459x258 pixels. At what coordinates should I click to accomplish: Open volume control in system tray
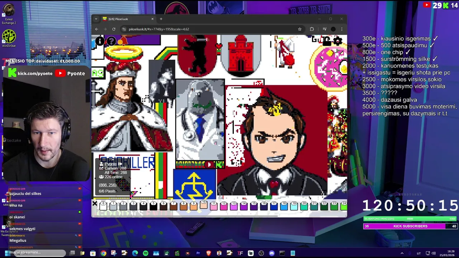434,253
